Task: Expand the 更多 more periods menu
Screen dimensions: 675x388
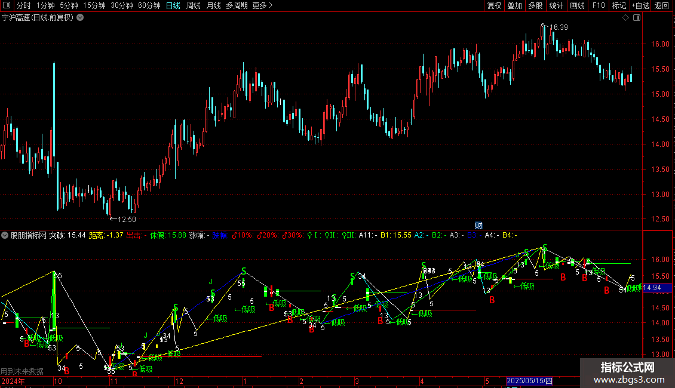Action: point(262,5)
